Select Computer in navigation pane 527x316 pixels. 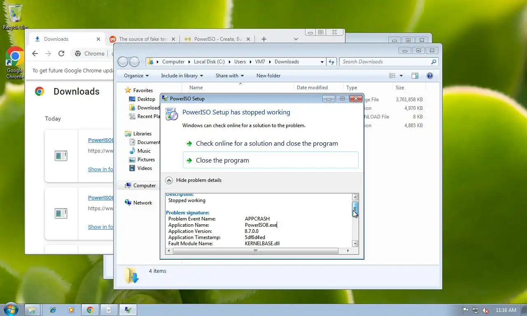(x=140, y=186)
